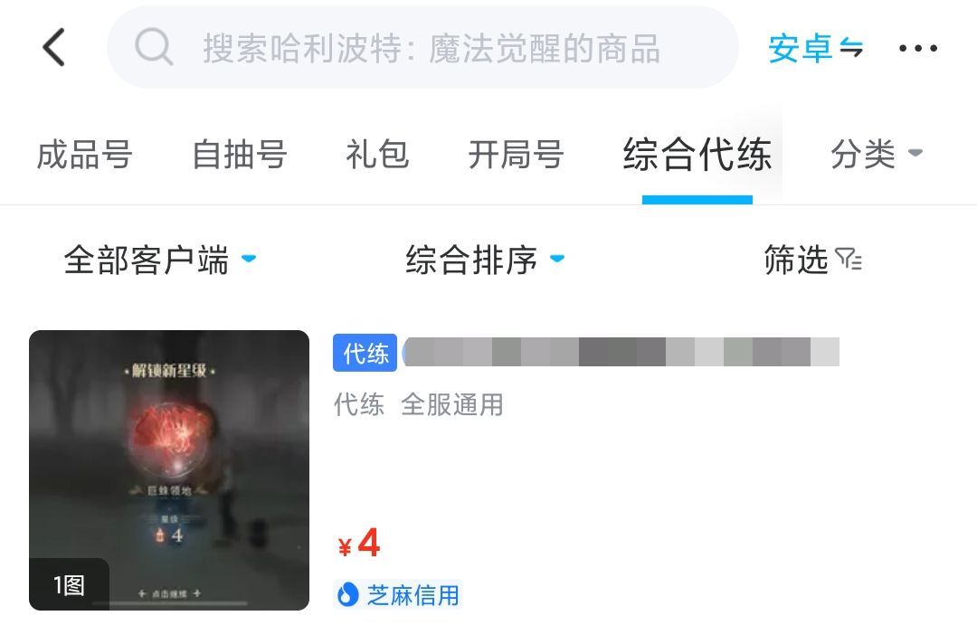The image size is (977, 644).
Task: Tap the 芝麻信用 droplet icon
Action: (x=347, y=595)
